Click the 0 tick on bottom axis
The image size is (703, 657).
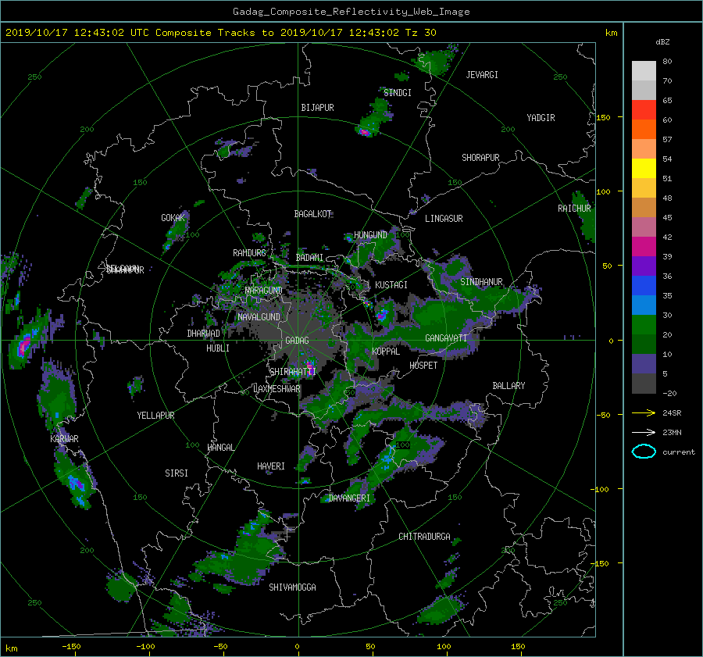297,647
